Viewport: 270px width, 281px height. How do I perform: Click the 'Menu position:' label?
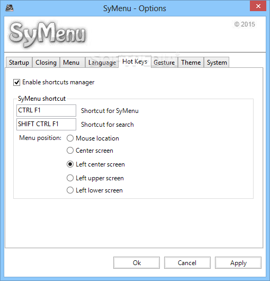click(x=40, y=138)
